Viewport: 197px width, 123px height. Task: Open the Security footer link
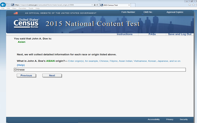pyautogui.click(x=184, y=119)
